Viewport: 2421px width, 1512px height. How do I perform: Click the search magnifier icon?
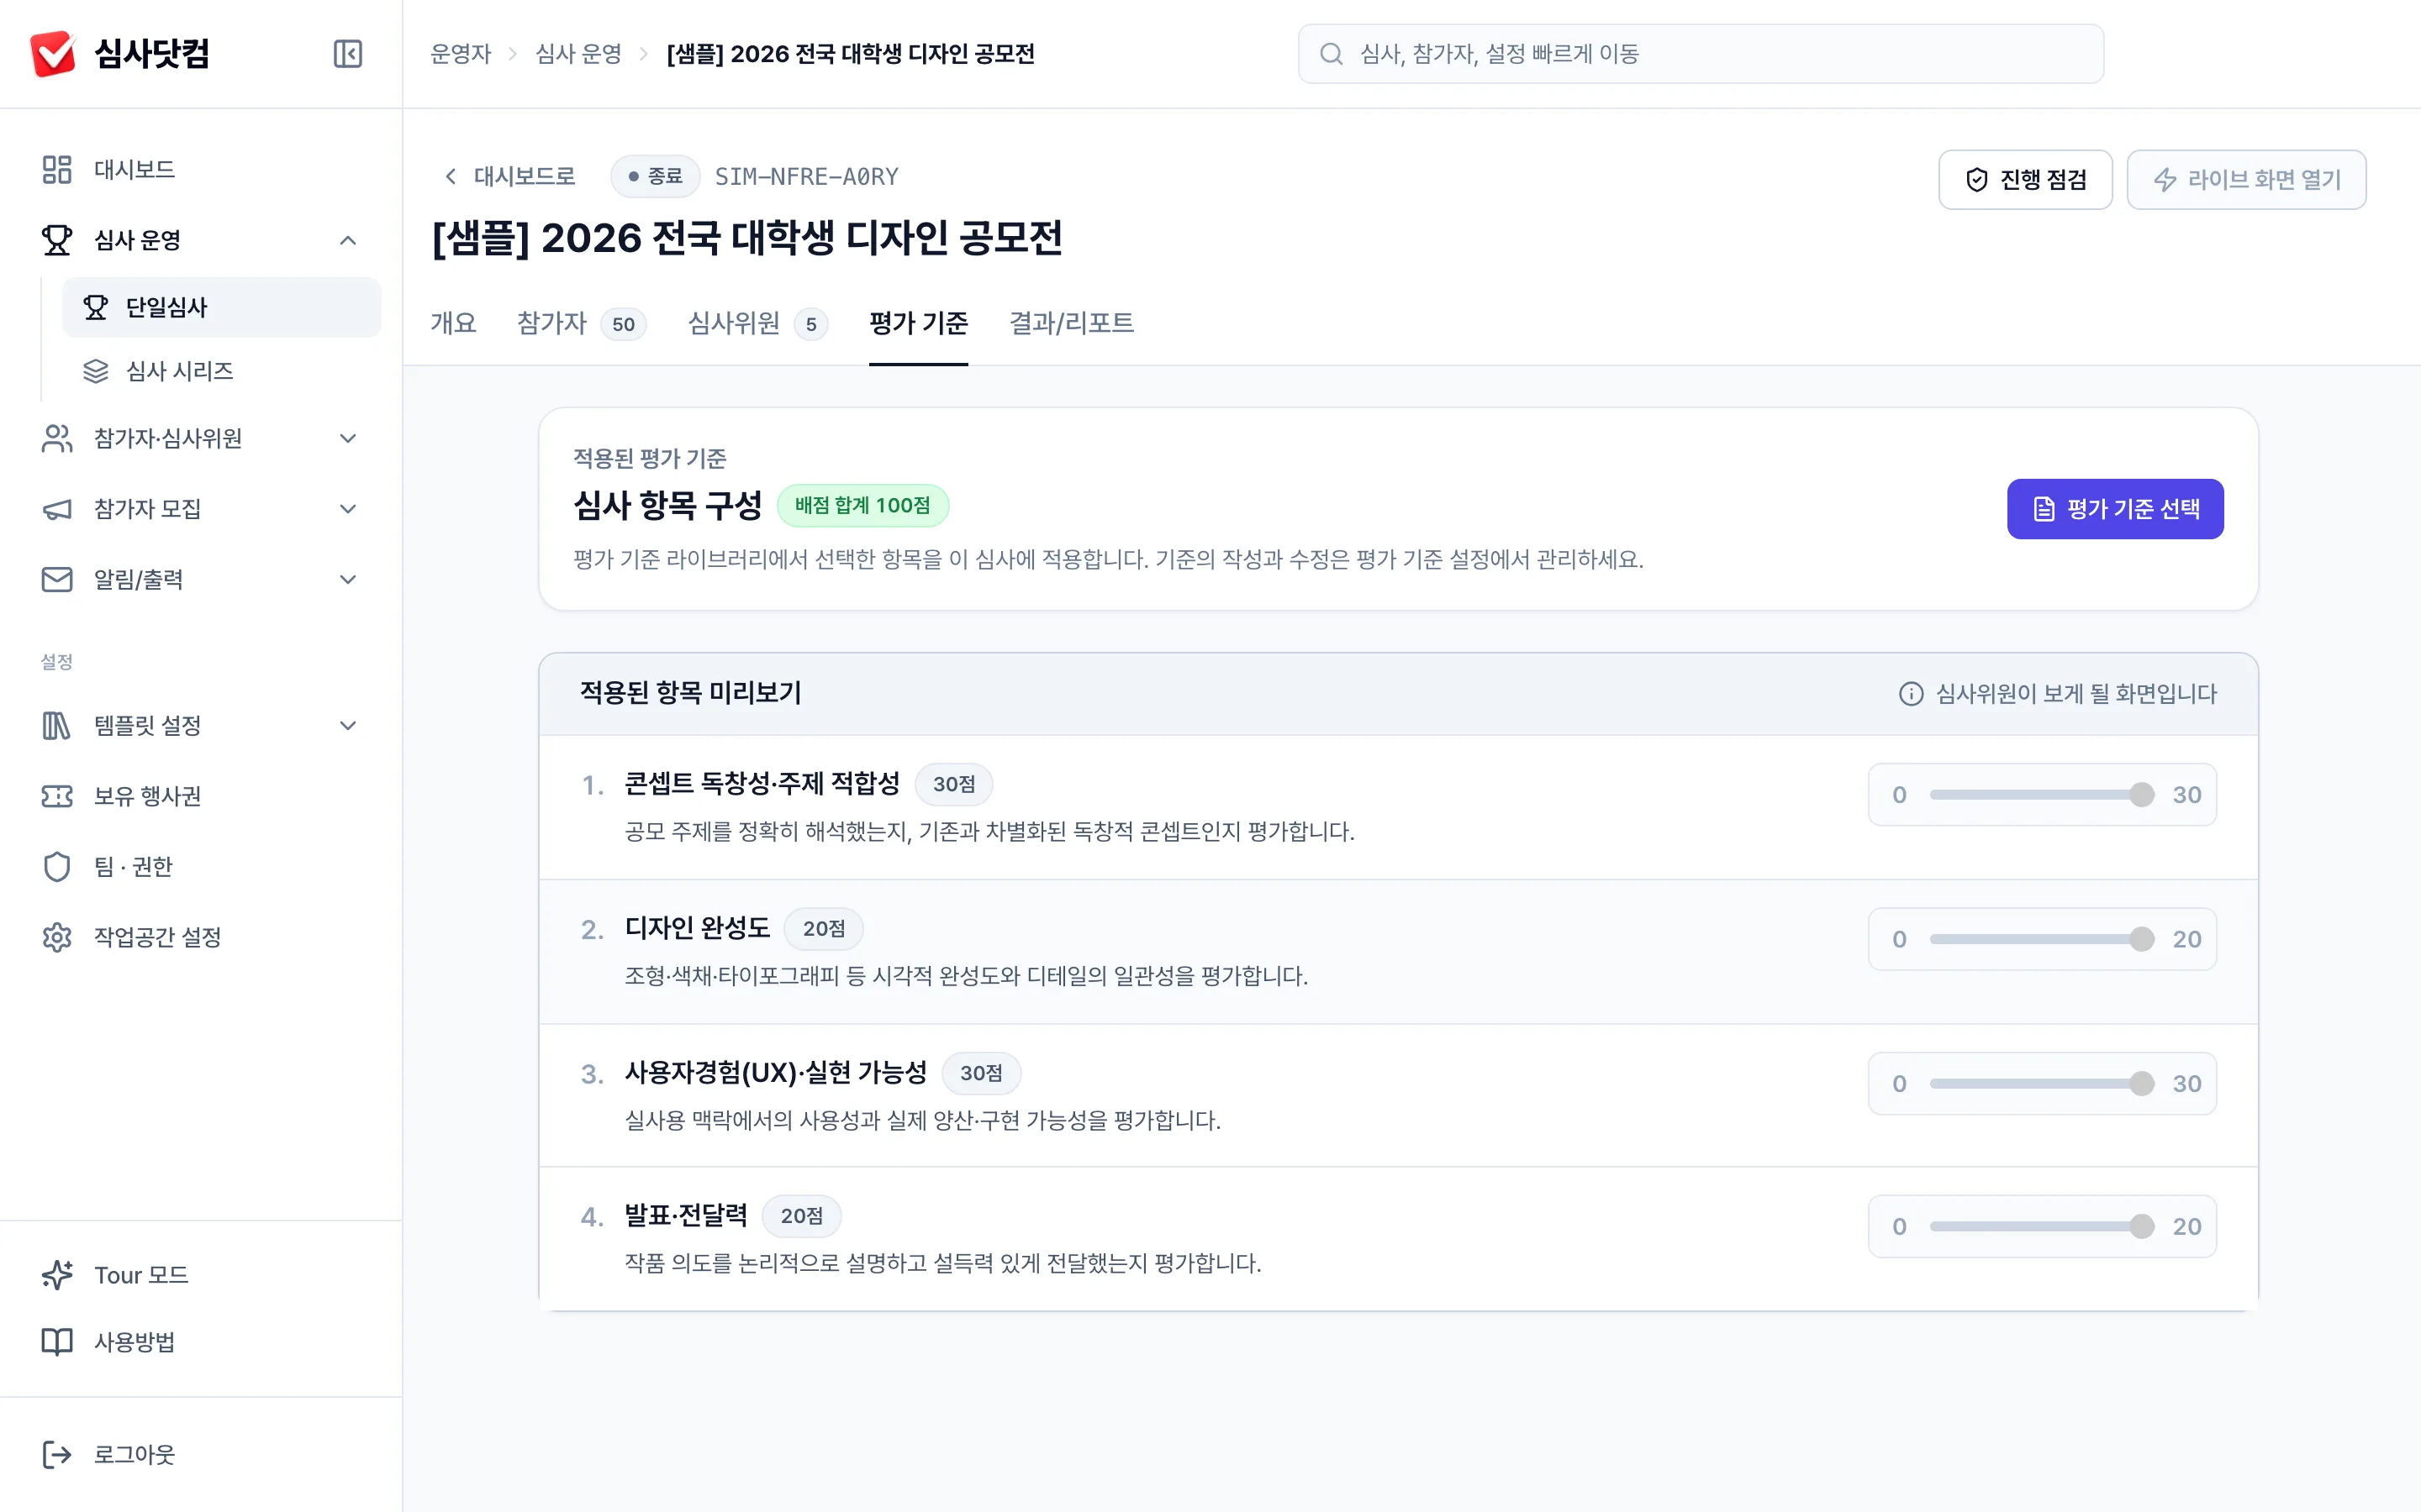1332,54
